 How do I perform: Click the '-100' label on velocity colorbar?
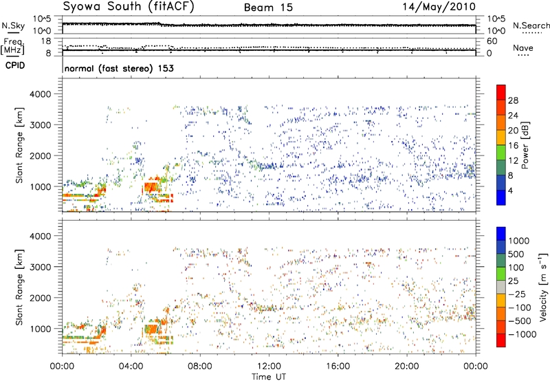(520, 307)
